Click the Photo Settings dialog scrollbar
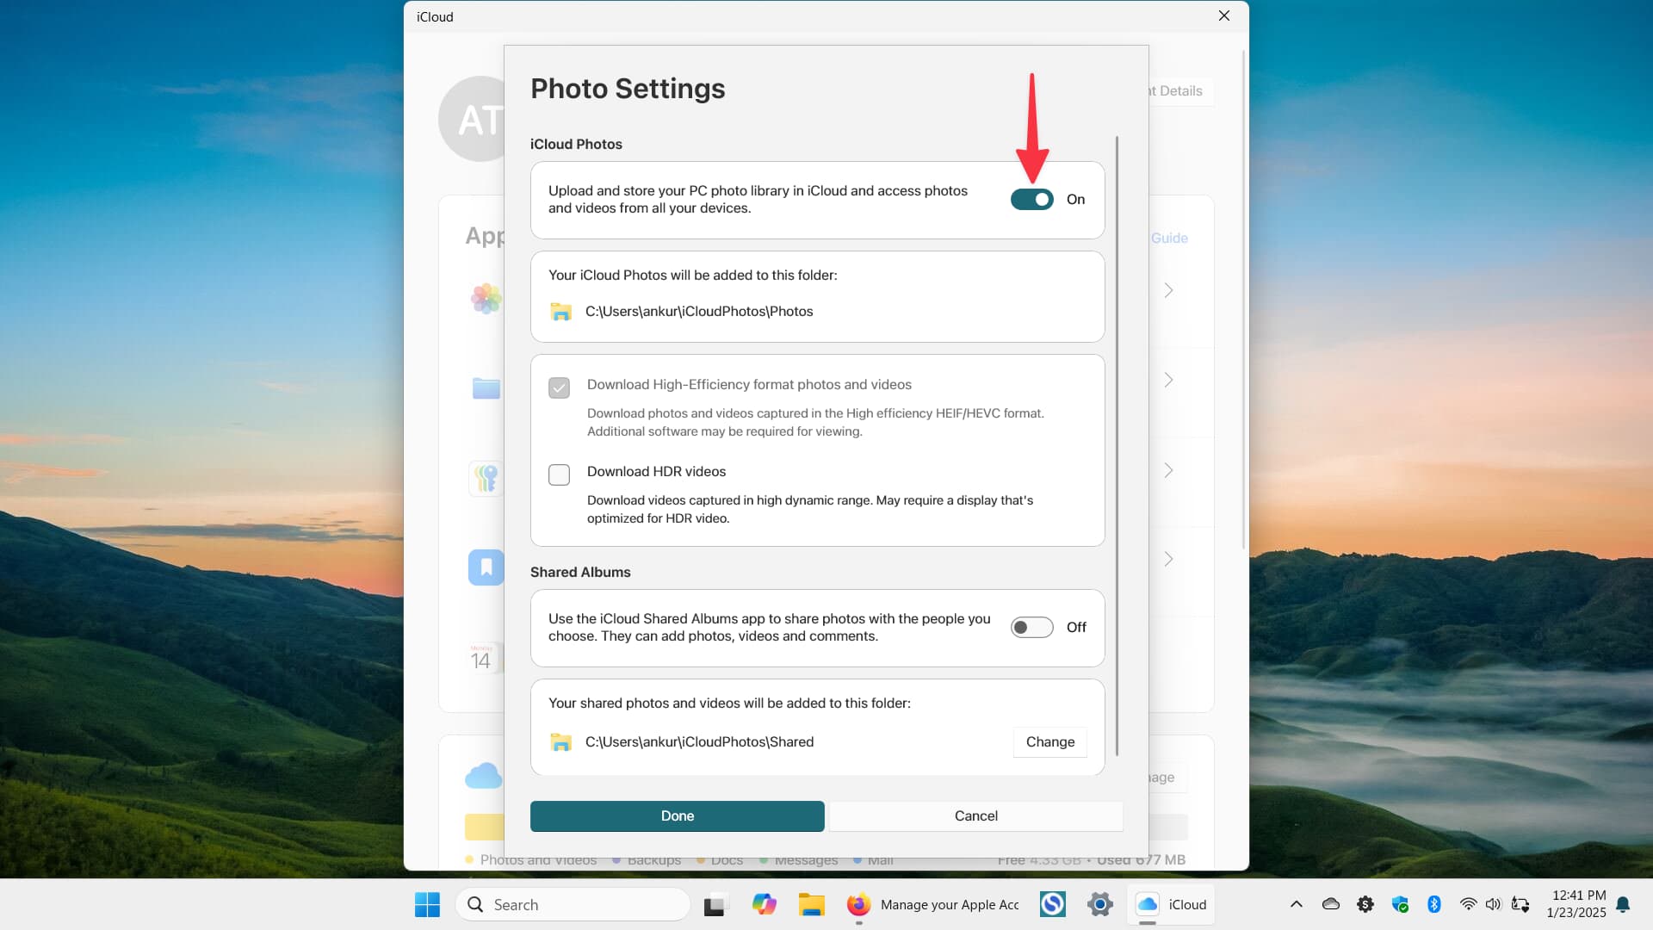1653x930 pixels. tap(1117, 445)
